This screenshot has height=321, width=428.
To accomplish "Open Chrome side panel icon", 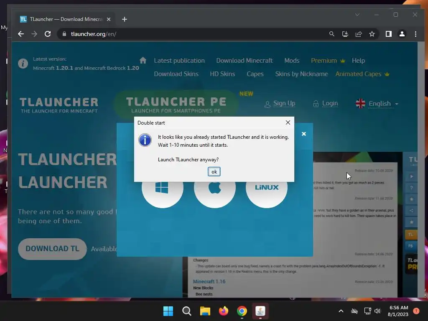I will point(388,34).
